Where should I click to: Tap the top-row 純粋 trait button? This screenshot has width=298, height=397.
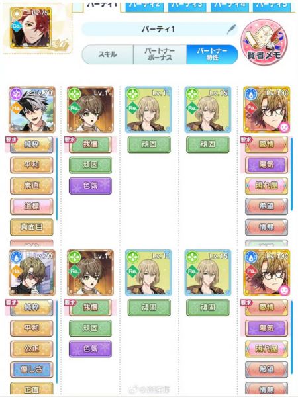point(32,144)
